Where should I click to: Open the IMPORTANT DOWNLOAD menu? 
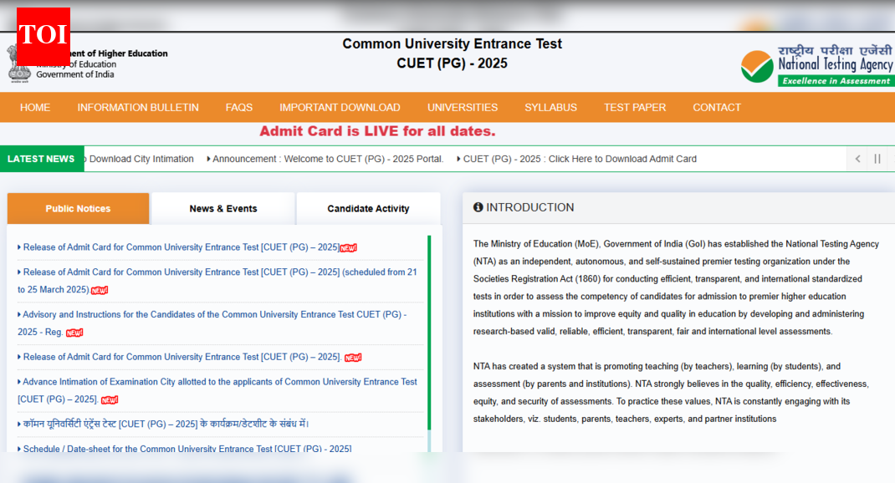[x=340, y=108]
